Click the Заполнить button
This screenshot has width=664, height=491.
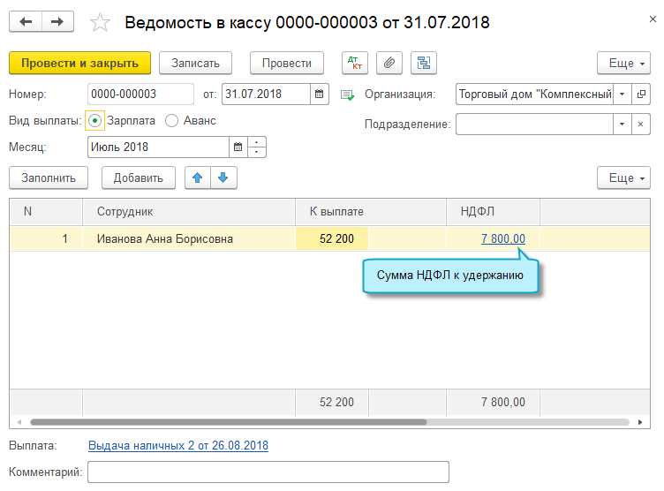(x=49, y=178)
